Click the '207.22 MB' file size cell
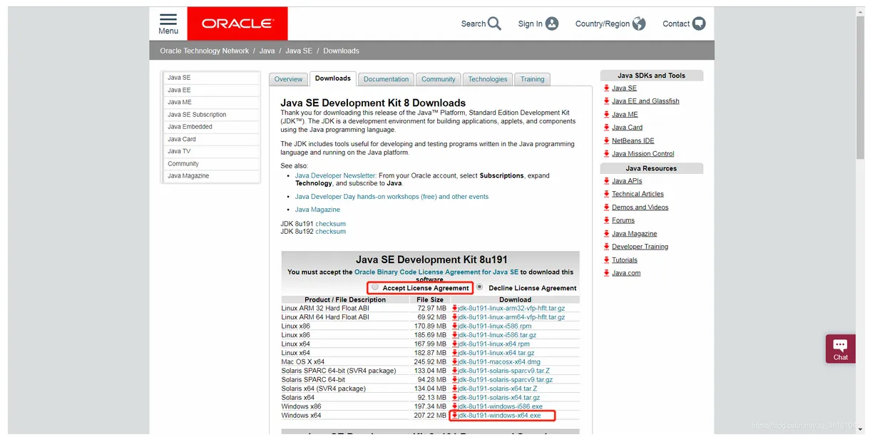 [430, 416]
